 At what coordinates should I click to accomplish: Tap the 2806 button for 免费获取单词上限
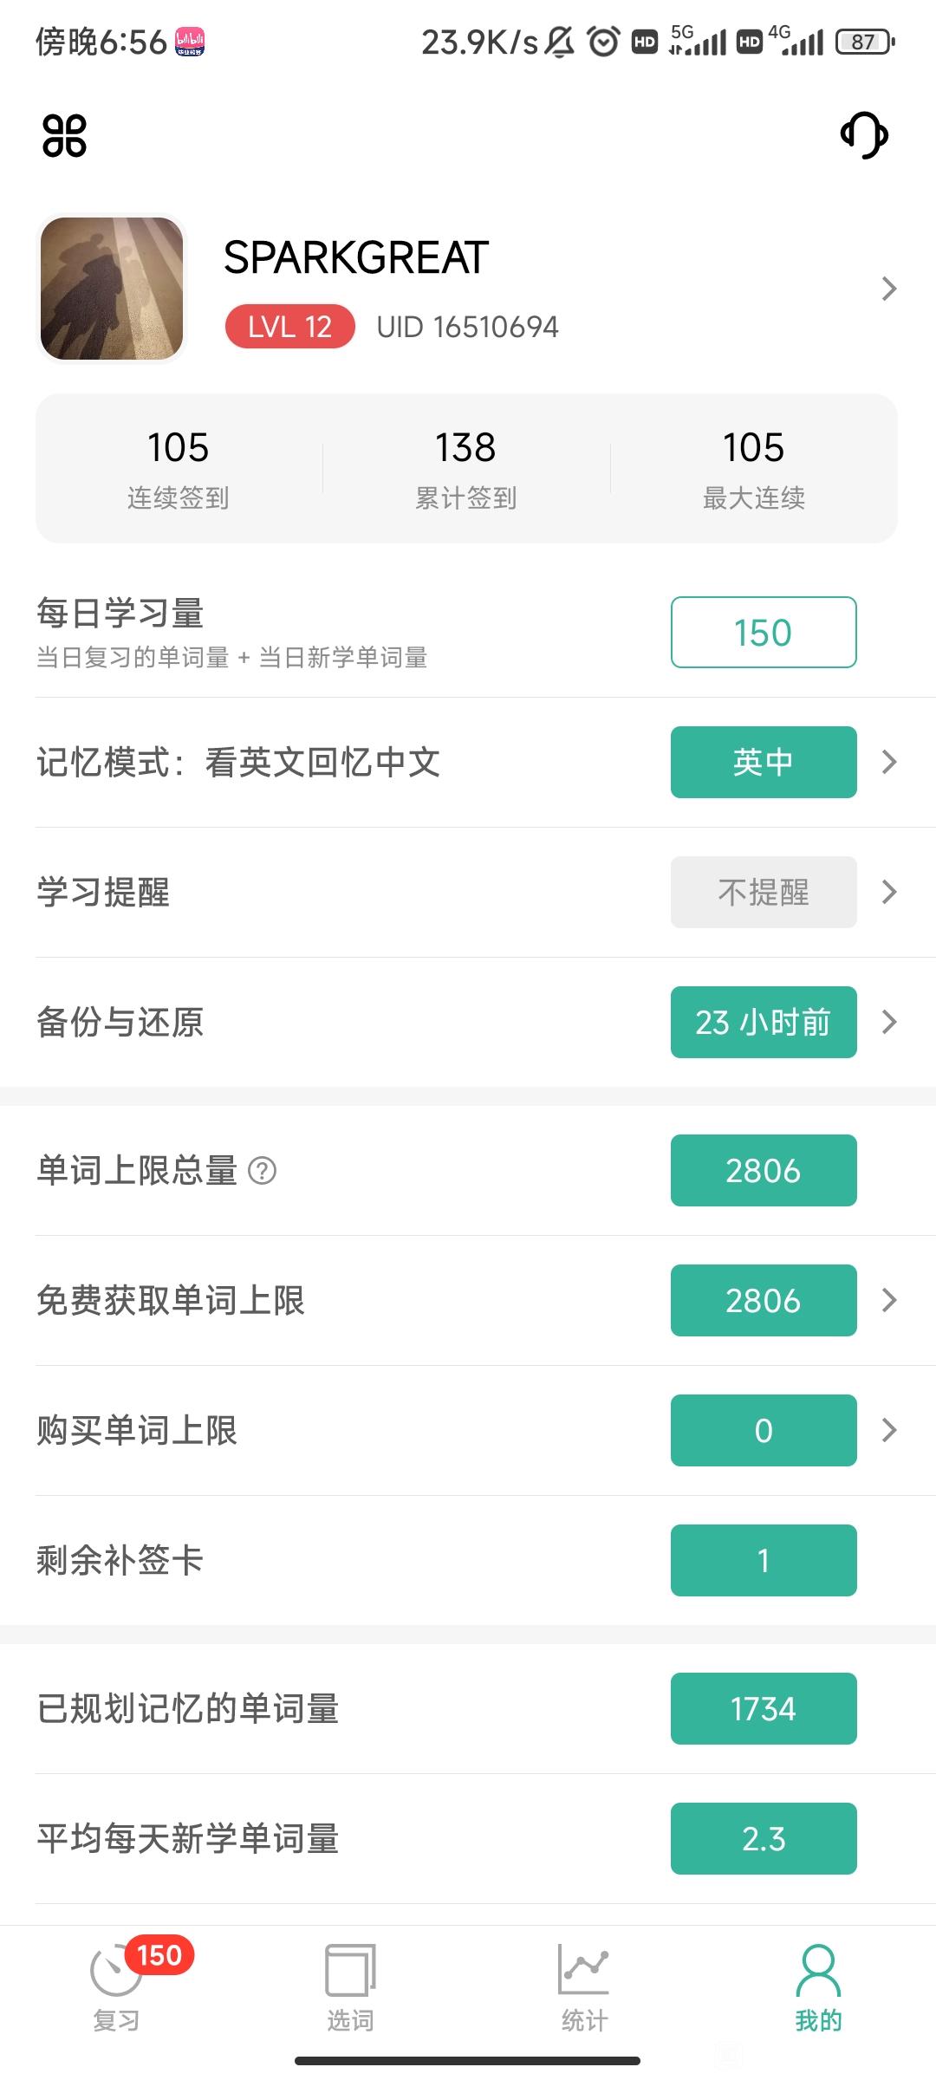[764, 1300]
